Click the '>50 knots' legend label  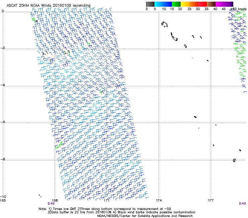pos(238,9)
